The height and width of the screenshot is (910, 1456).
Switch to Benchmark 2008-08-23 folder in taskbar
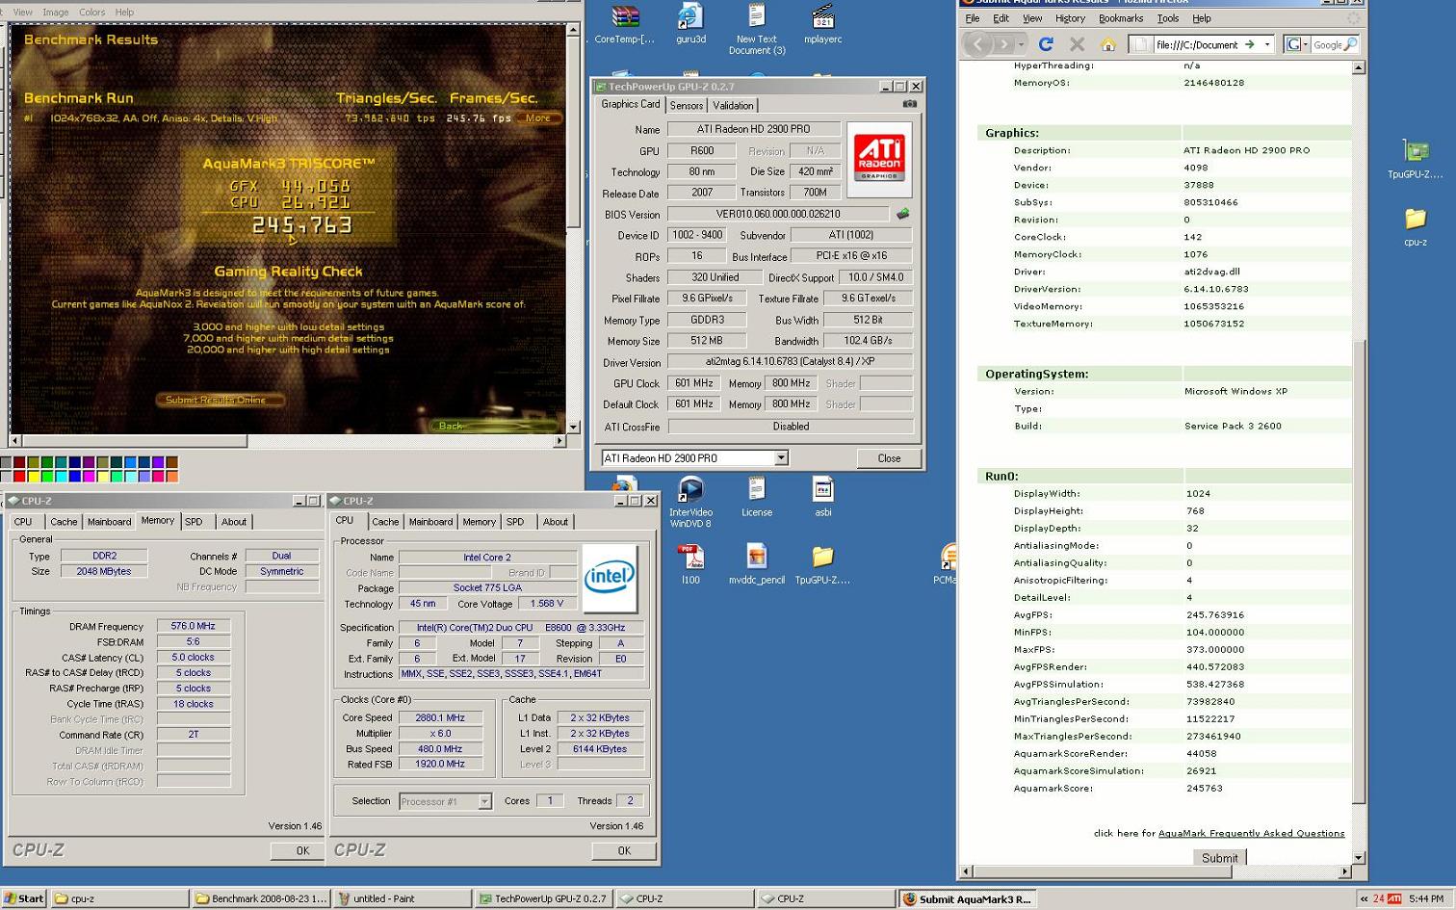pos(261,898)
